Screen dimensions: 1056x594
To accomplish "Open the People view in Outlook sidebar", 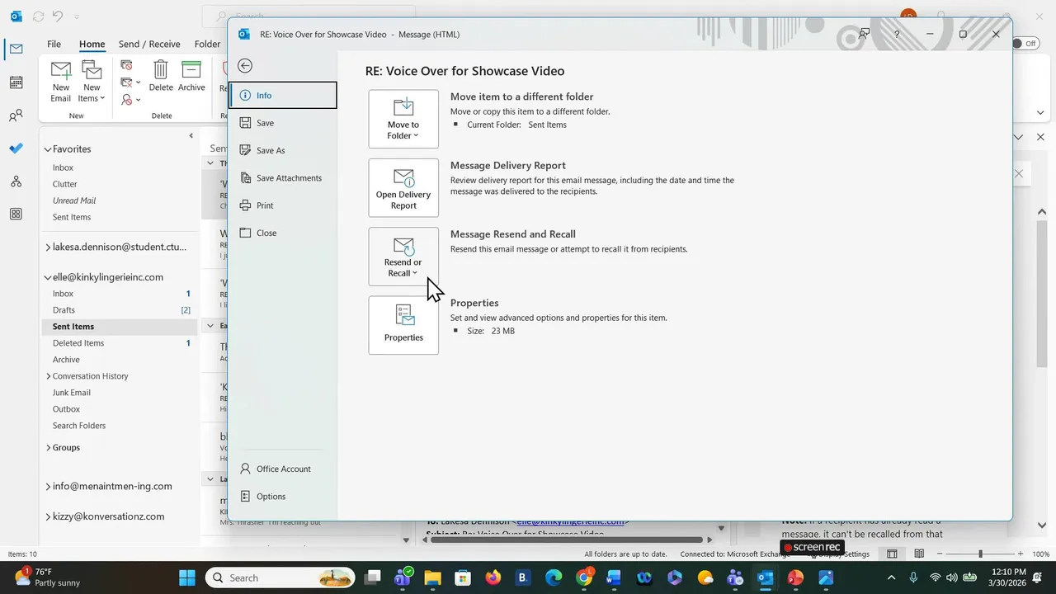I will pyautogui.click(x=16, y=115).
